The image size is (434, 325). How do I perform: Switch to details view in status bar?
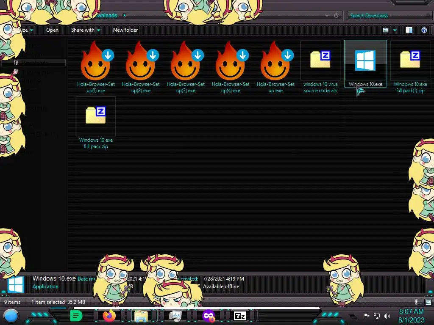[416, 302]
